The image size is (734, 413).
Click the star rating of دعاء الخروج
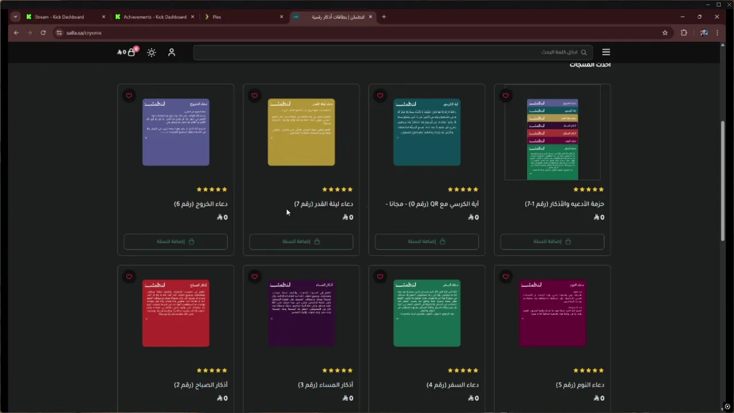pyautogui.click(x=212, y=189)
